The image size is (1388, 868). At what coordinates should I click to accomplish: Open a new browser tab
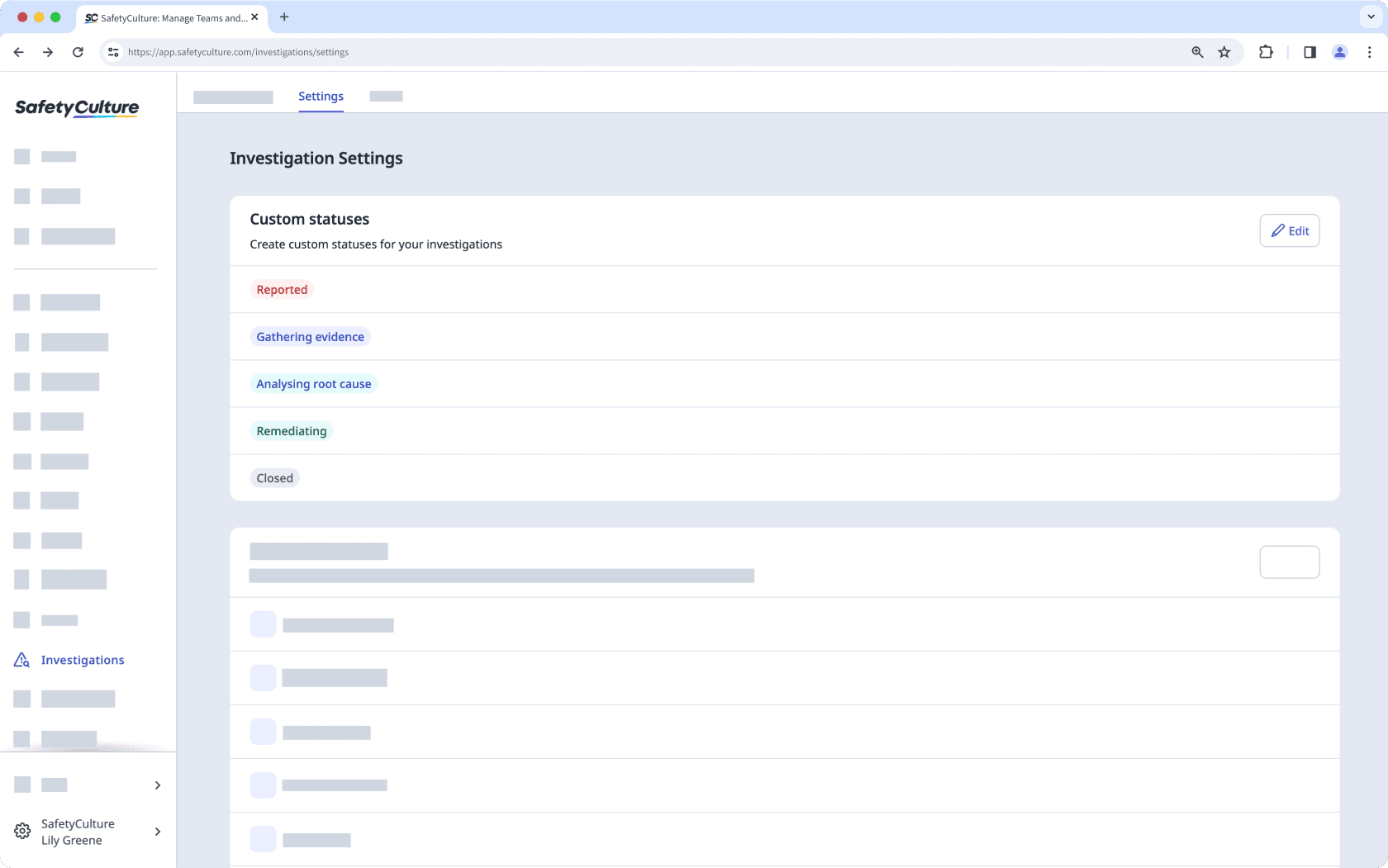(x=284, y=17)
